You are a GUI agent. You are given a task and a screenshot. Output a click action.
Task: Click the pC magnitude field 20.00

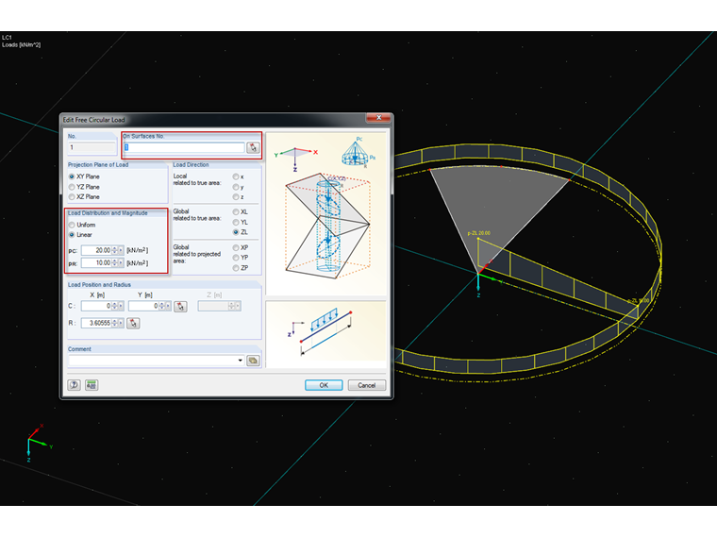tap(96, 250)
